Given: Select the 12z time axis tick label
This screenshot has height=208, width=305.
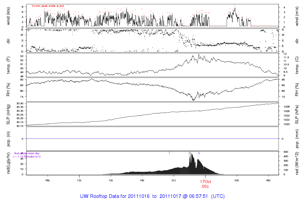Looking at the screenshot, I should click(x=79, y=180).
